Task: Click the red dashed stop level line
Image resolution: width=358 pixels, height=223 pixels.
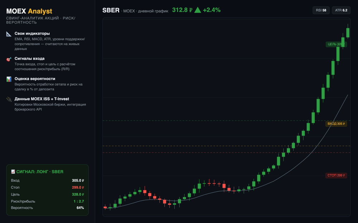Action: pyautogui.click(x=227, y=152)
